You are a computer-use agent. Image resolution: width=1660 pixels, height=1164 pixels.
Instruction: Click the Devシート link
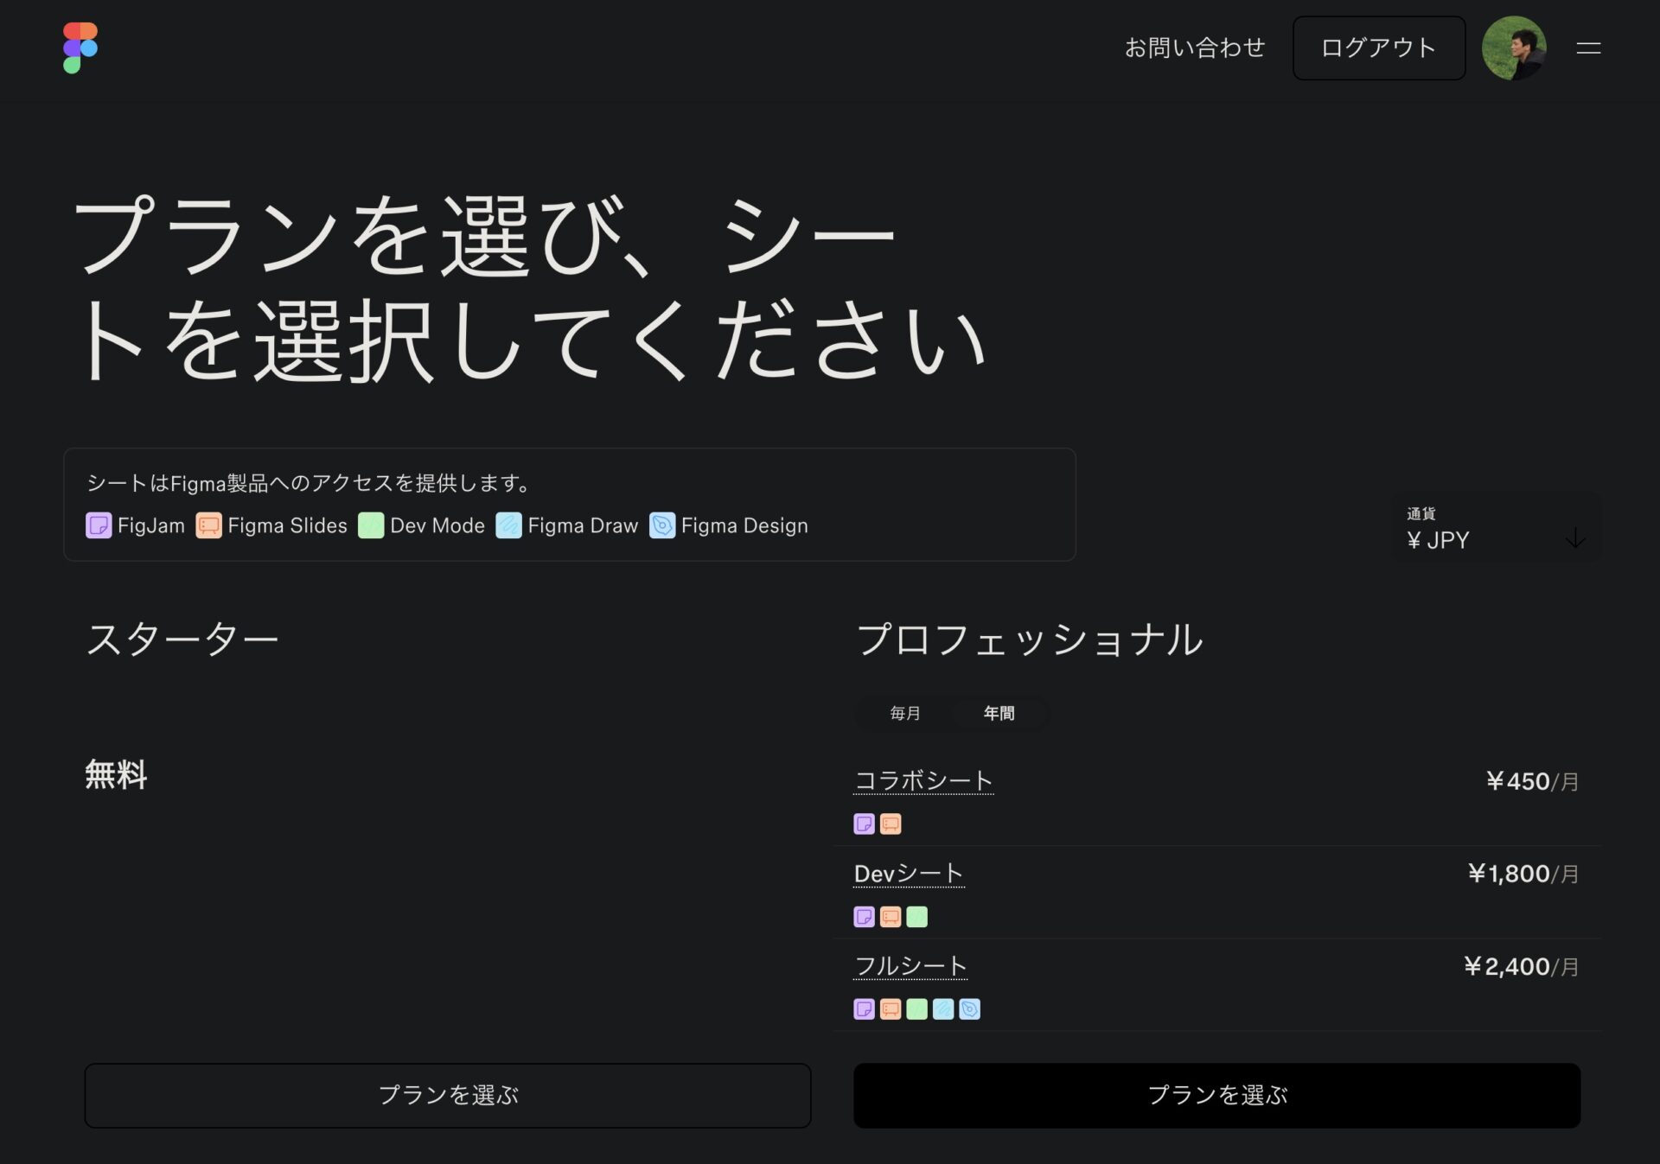[x=909, y=874]
